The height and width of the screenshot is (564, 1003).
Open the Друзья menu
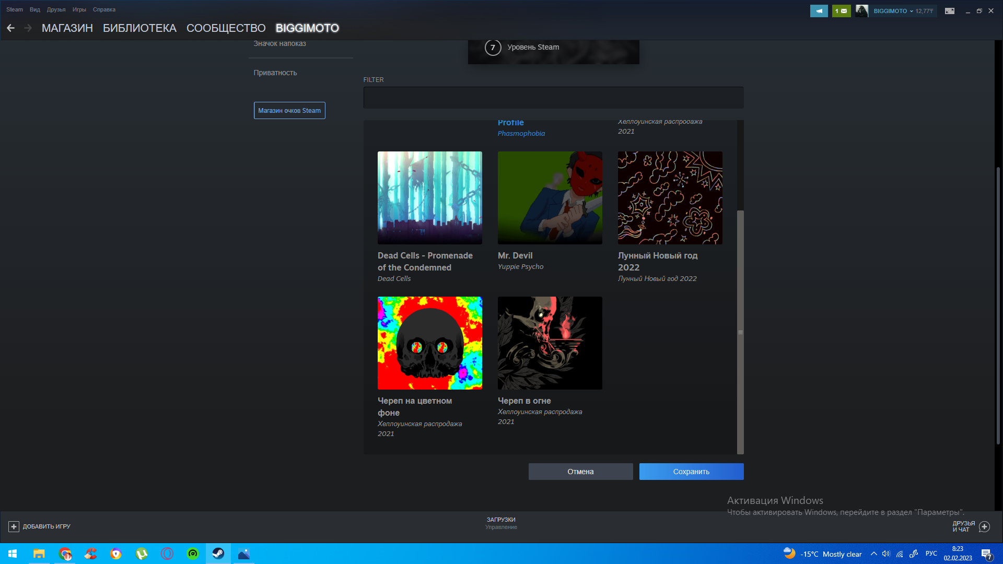56,9
